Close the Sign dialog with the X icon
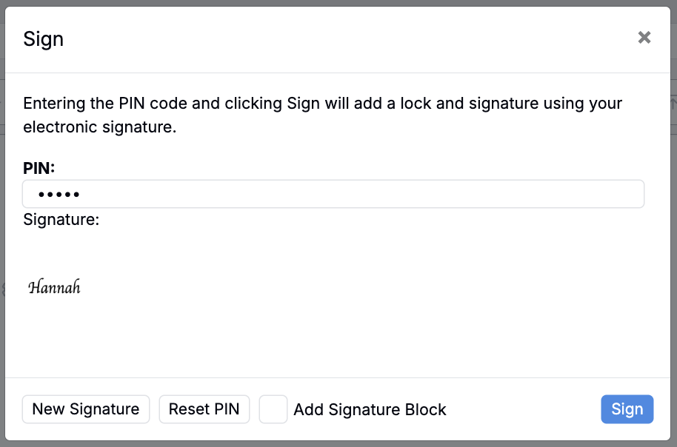677x447 pixels. click(644, 38)
